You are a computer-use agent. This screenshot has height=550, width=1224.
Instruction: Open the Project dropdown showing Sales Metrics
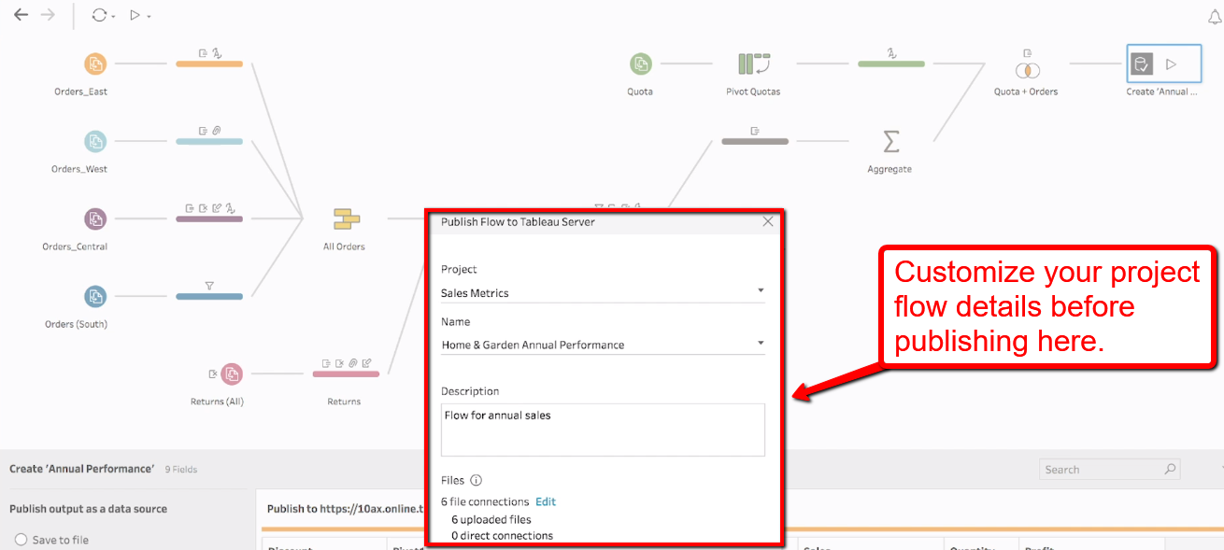pos(603,292)
